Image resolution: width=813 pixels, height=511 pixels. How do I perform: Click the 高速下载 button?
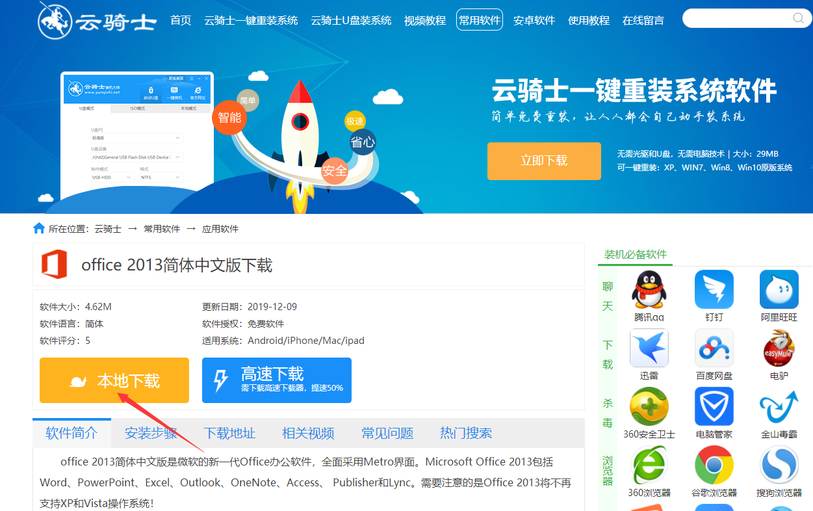point(277,380)
